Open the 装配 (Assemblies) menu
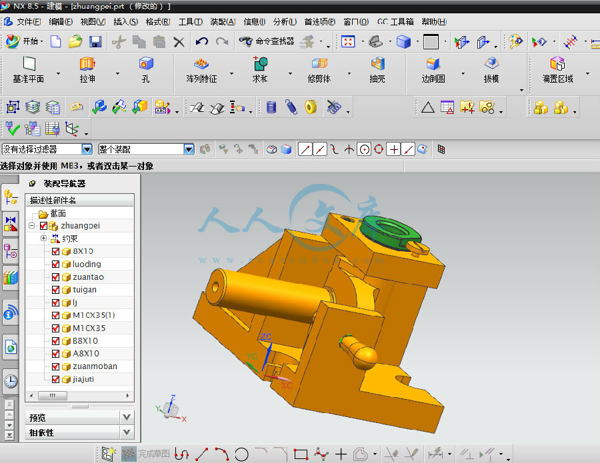 [x=222, y=21]
